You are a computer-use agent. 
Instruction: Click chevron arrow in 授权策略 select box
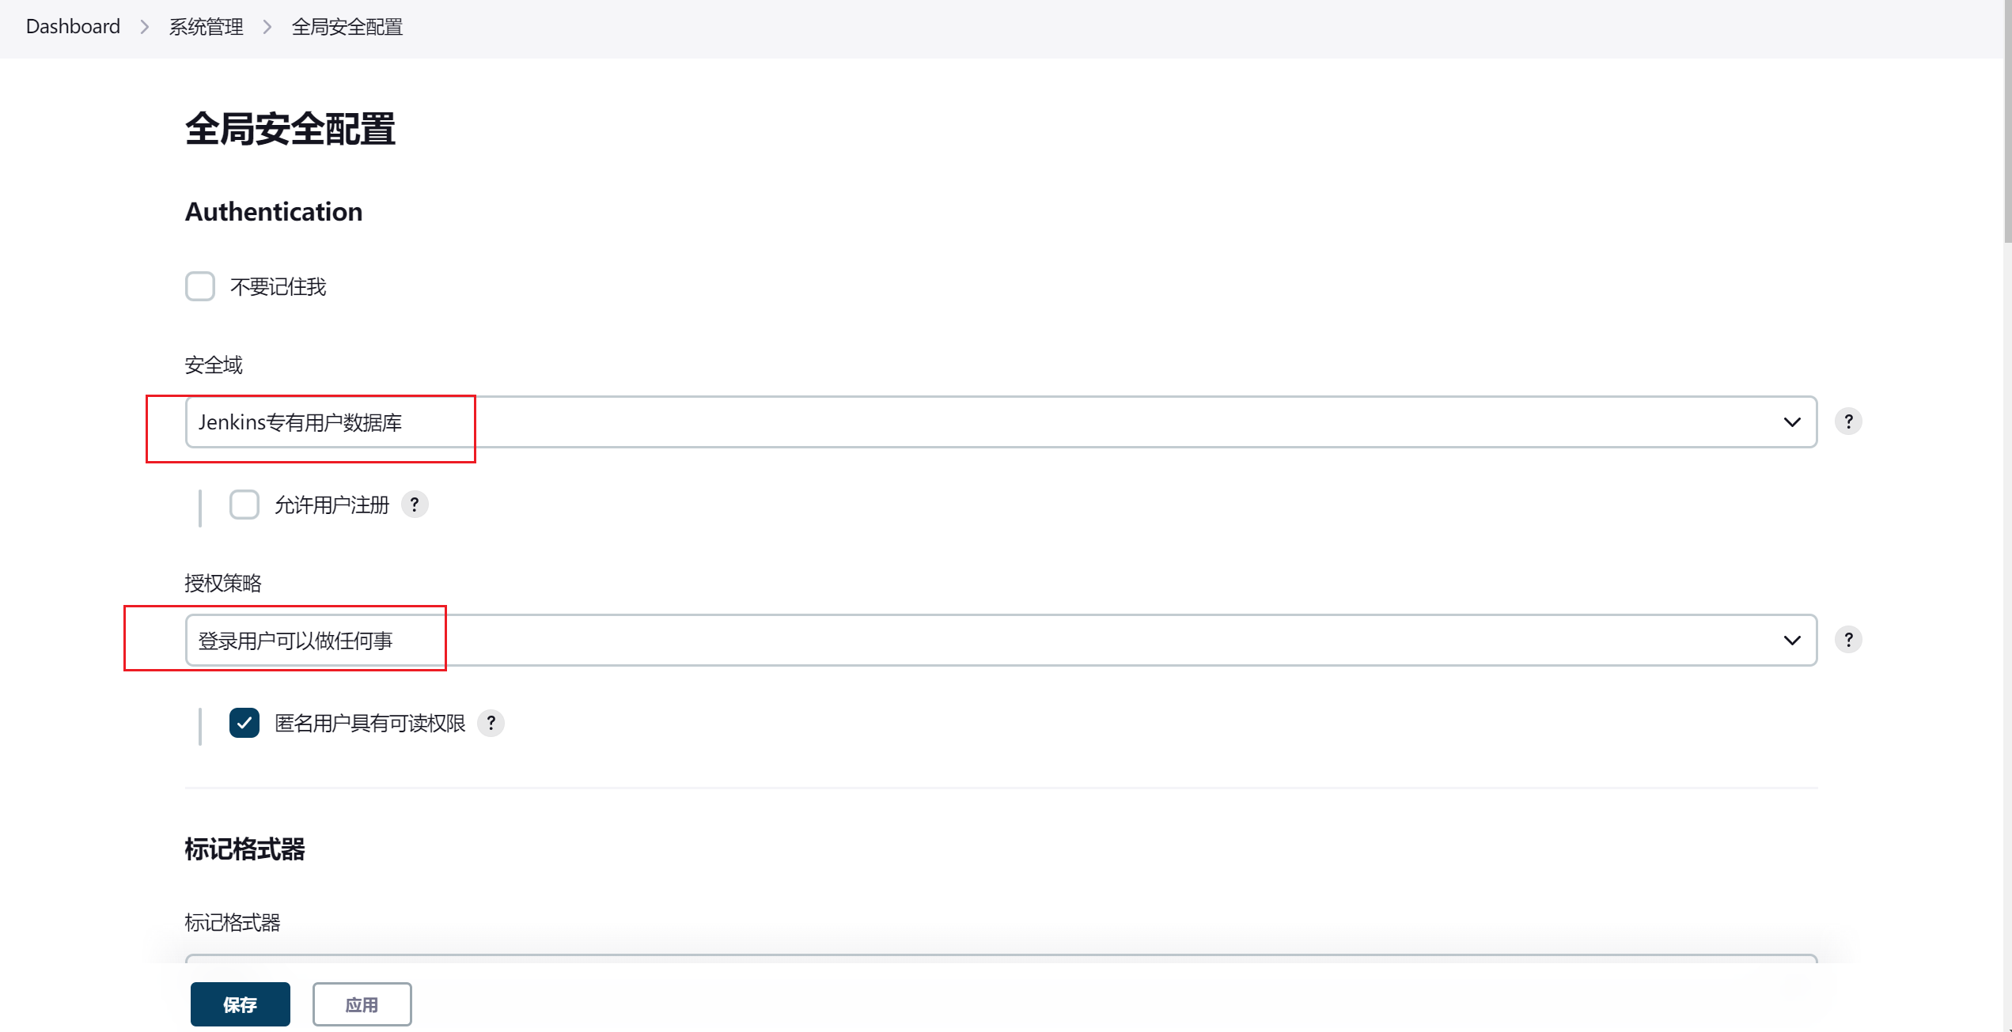pyautogui.click(x=1792, y=641)
